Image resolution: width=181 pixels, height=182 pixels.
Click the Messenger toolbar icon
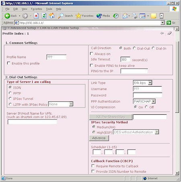pos(161,16)
